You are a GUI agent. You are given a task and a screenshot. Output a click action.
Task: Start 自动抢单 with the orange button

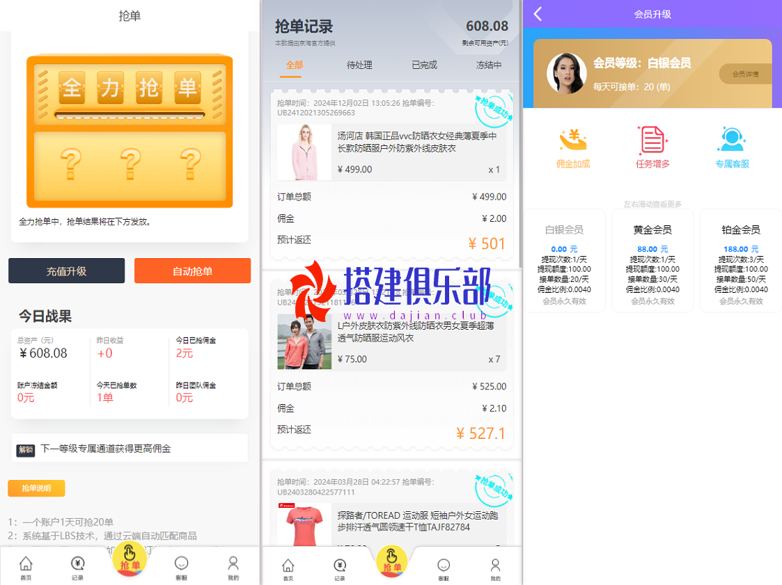pyautogui.click(x=192, y=271)
